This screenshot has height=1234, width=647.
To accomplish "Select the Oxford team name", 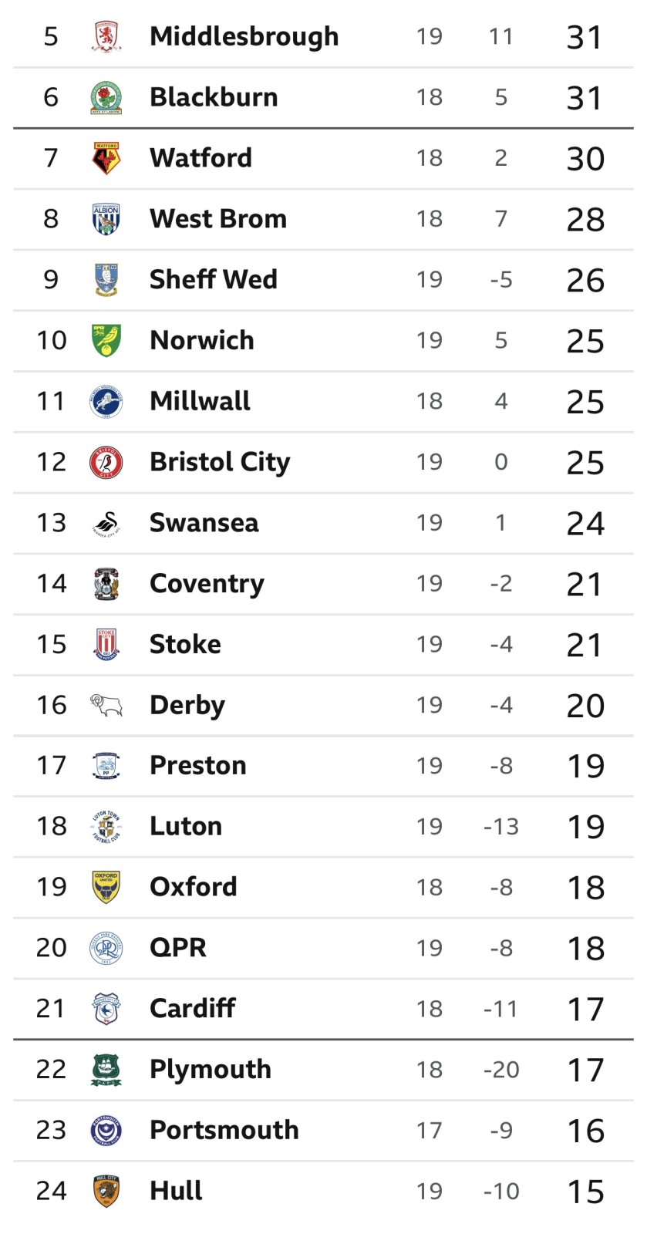I will click(x=193, y=887).
